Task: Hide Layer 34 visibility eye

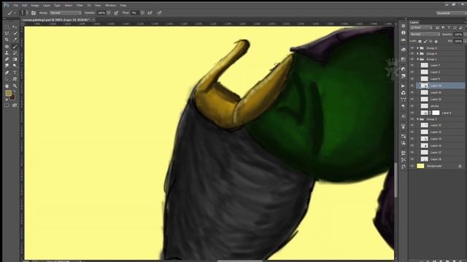Action: 412,86
